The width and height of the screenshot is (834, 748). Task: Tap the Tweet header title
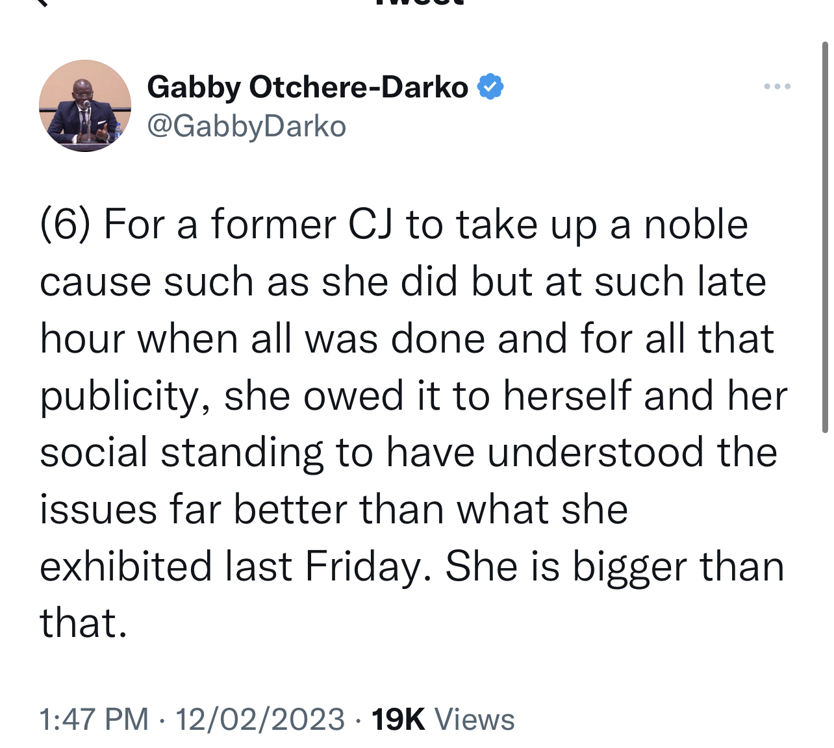(x=419, y=3)
